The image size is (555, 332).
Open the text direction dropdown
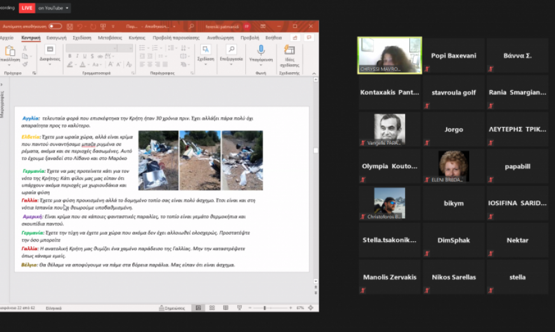click(185, 48)
